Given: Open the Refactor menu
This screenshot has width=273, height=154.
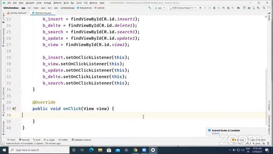Looking at the screenshot, I should [58, 3].
